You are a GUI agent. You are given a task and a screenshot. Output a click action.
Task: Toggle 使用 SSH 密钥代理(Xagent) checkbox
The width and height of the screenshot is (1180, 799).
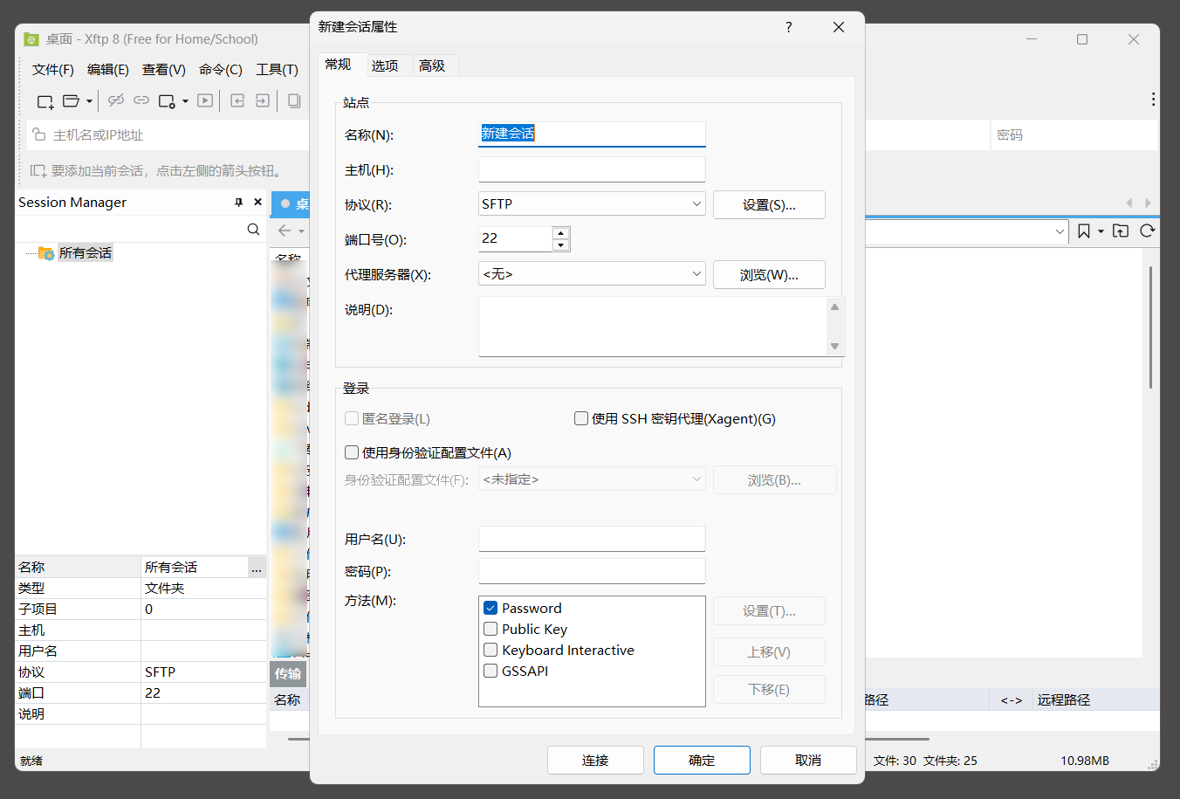(581, 418)
